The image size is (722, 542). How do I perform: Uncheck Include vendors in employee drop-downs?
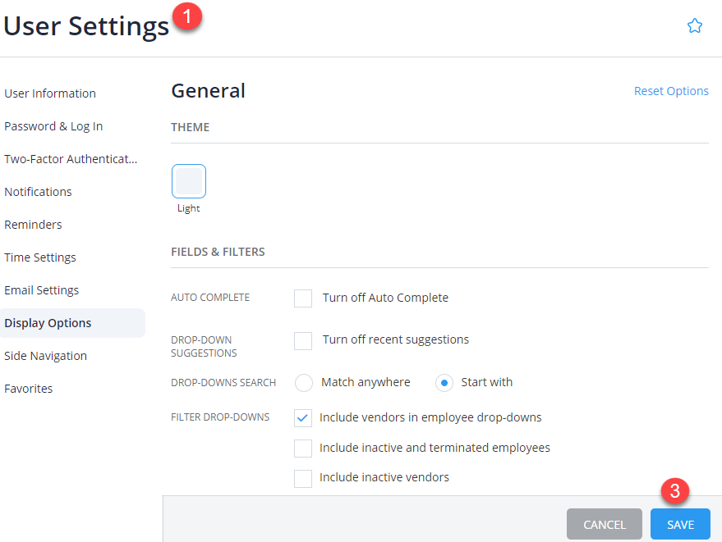coord(302,417)
